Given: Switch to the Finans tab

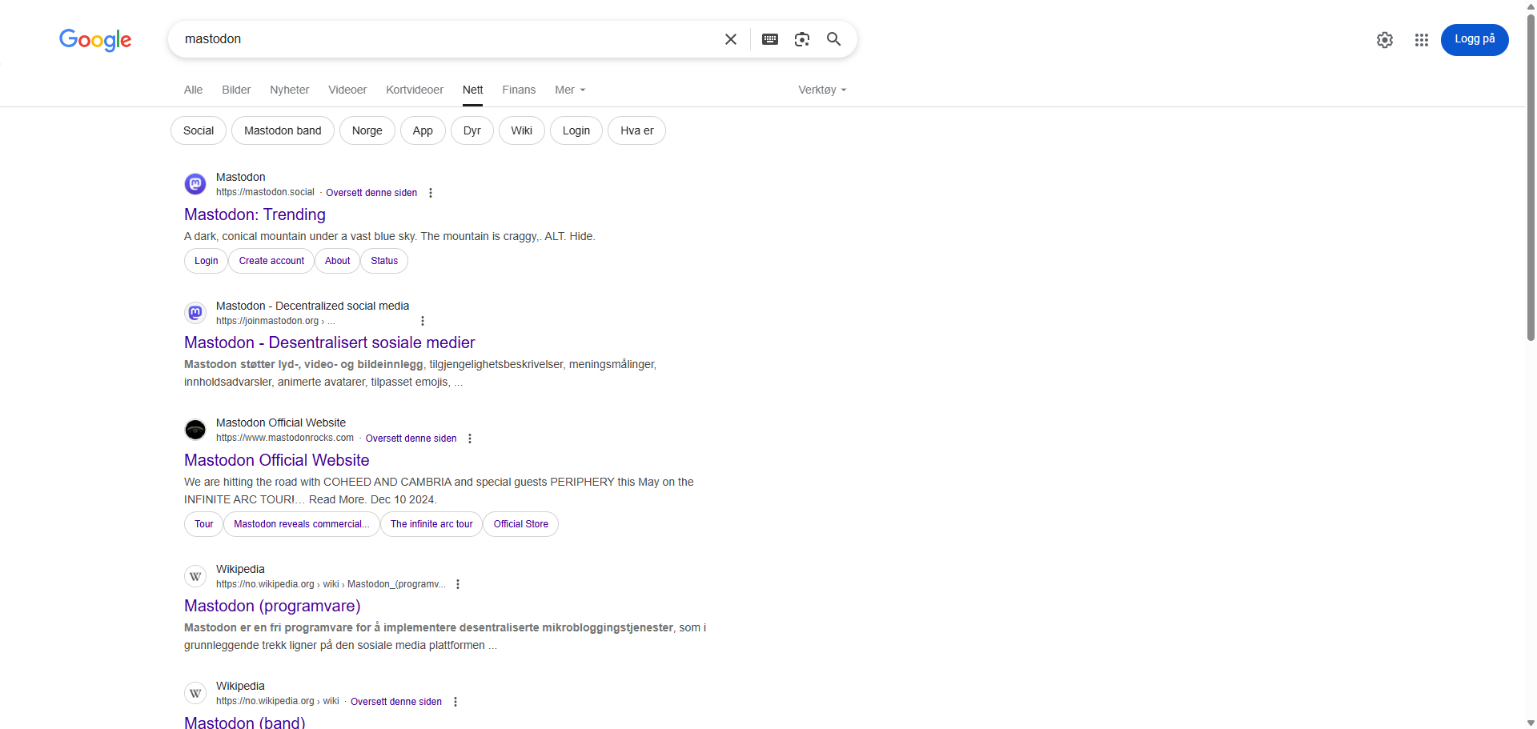Looking at the screenshot, I should 519,90.
